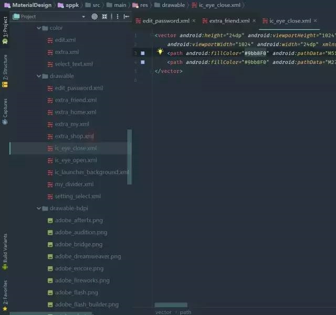Open Project panel options (vertical dots)
The width and height of the screenshot is (336, 315).
pos(118,16)
